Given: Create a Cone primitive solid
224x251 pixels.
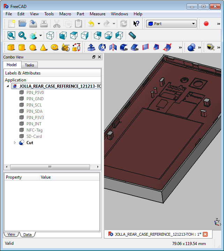Looking at the screenshot, I should coord(44,47).
